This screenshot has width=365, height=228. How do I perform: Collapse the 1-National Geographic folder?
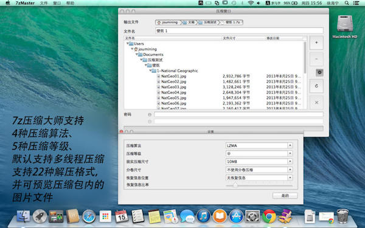[150, 71]
